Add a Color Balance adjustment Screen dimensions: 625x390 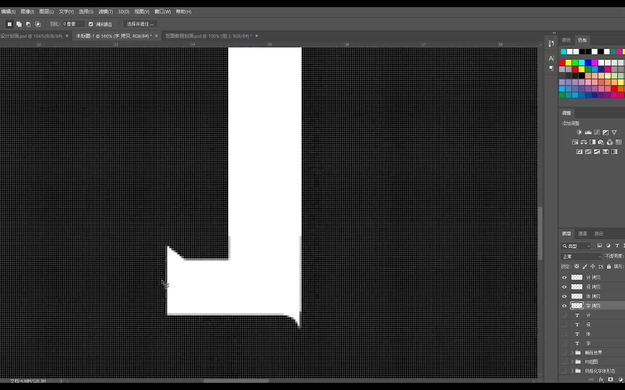[584, 142]
